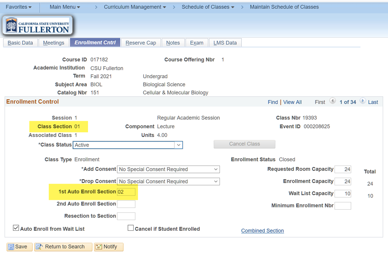The width and height of the screenshot is (388, 253).
Task: Click the 1st Auto Enroll Section field
Action: tap(126, 192)
